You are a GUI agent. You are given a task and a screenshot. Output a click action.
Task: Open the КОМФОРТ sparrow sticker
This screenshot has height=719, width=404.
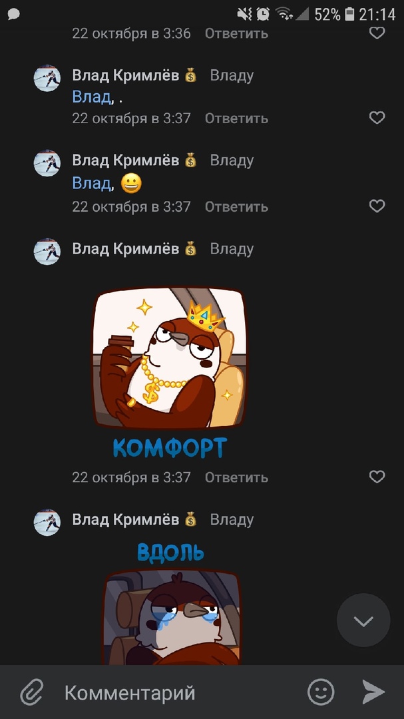[170, 372]
